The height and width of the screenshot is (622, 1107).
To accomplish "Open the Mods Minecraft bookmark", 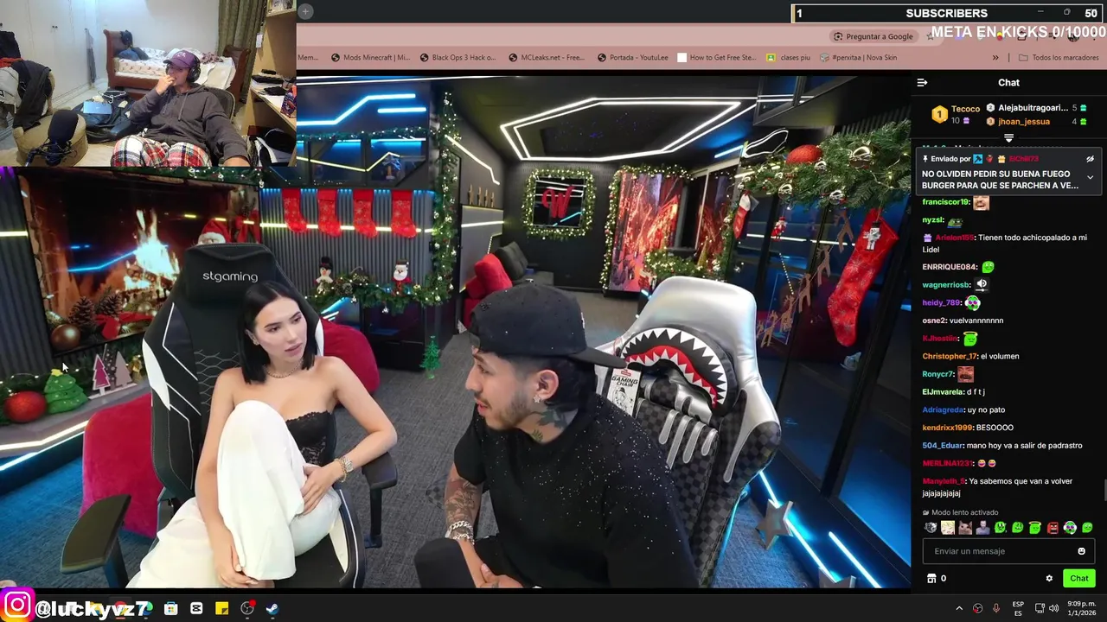I will coord(369,58).
